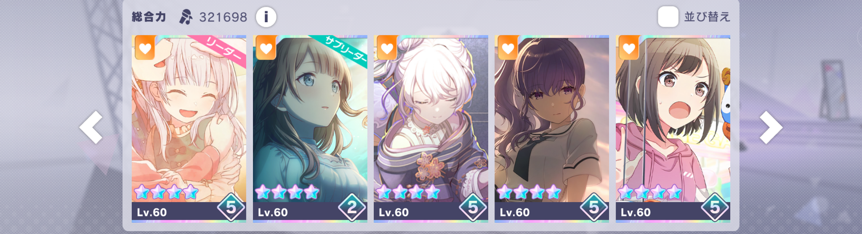
Task: Select the サブリーダー sub-leader card
Action: pos(310,128)
